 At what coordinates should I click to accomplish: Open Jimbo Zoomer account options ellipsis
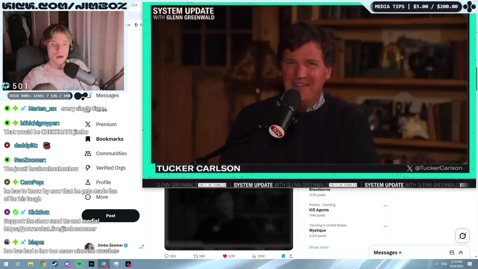pos(141,247)
